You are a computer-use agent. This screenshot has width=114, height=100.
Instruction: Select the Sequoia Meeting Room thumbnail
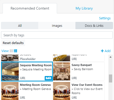pyautogui.click(x=10, y=71)
